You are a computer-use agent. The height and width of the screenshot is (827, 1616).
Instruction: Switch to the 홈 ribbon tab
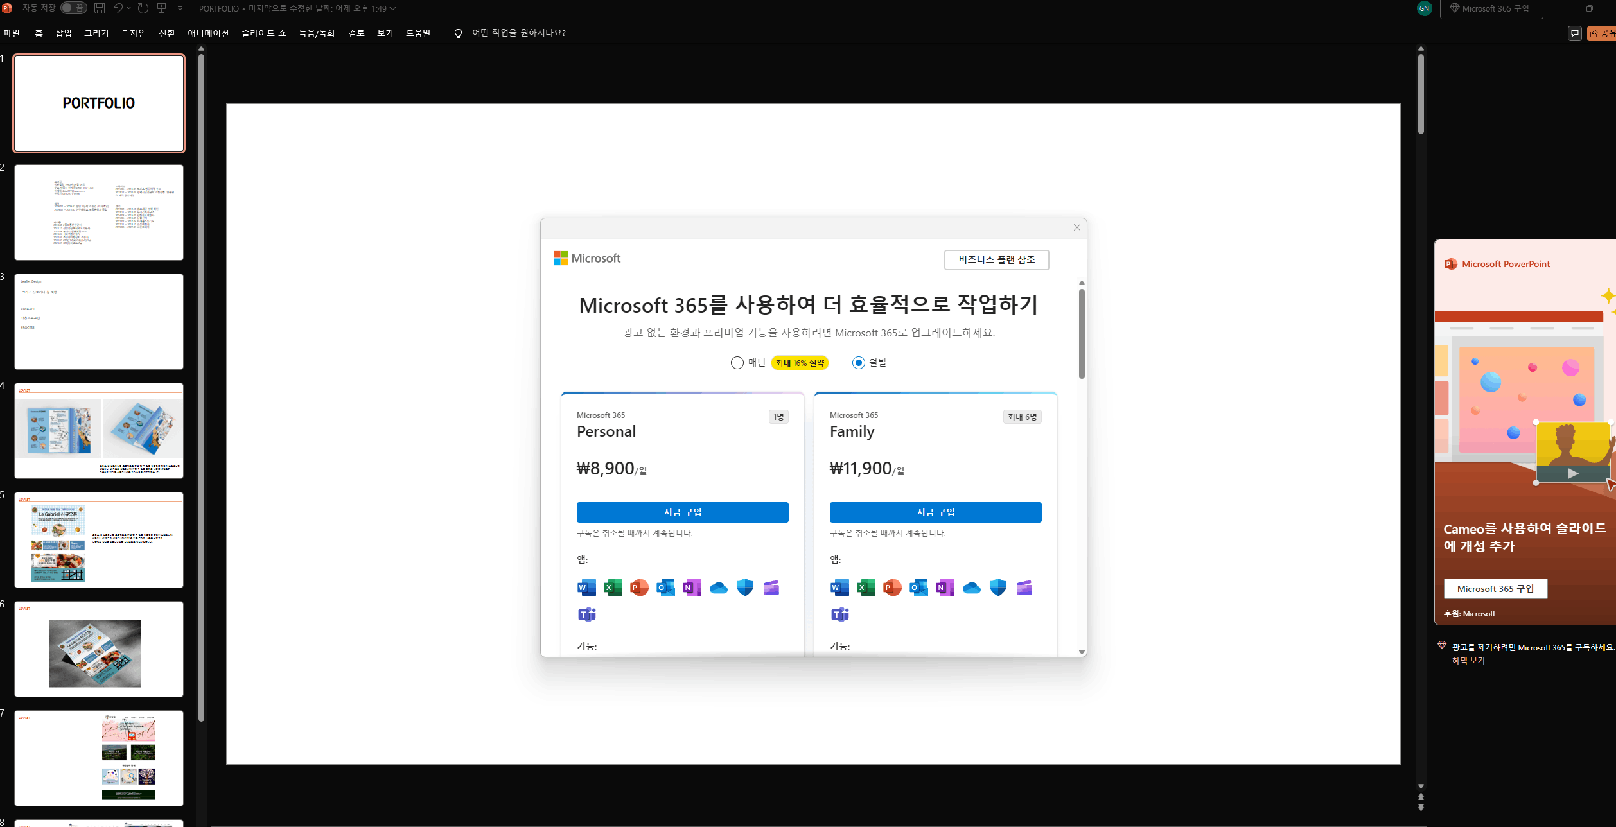point(39,33)
